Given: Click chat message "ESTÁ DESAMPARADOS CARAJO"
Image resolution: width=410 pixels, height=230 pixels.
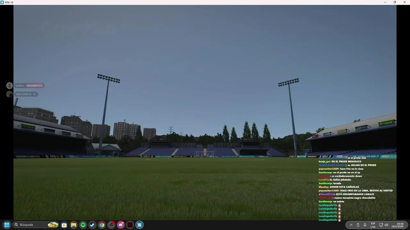Looking at the screenshot, I should (355, 194).
